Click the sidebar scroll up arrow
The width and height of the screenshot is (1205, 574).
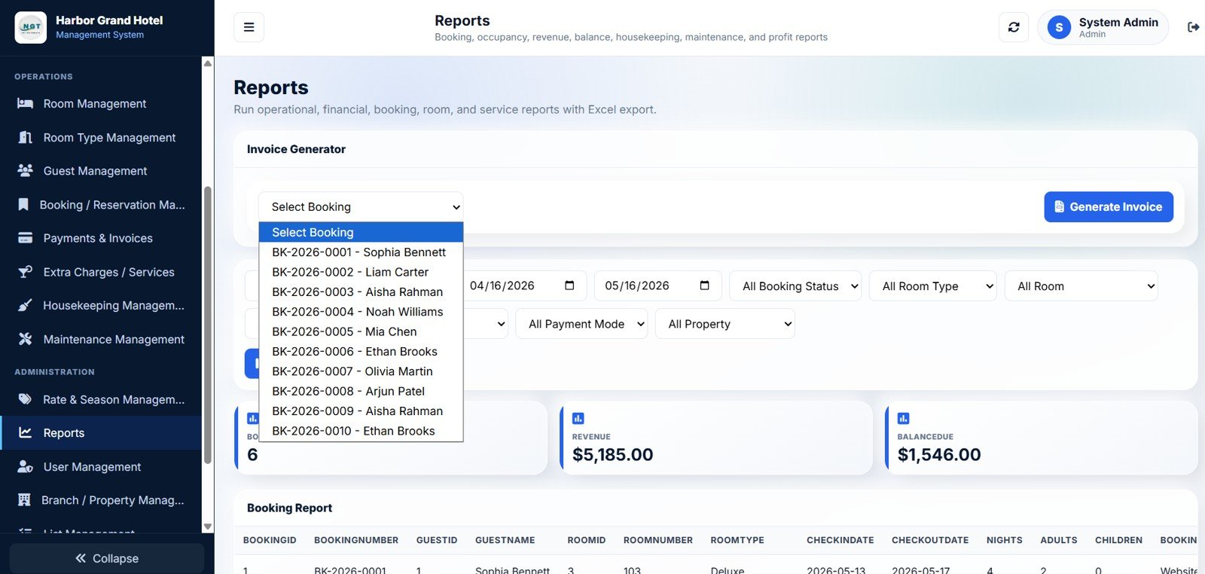tap(208, 63)
